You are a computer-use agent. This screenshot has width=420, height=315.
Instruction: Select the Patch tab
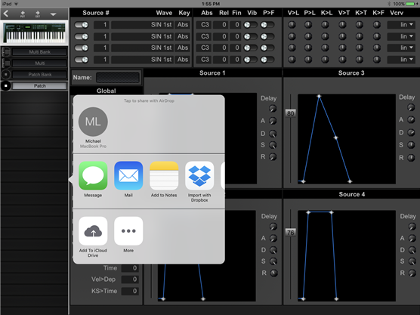coord(39,85)
